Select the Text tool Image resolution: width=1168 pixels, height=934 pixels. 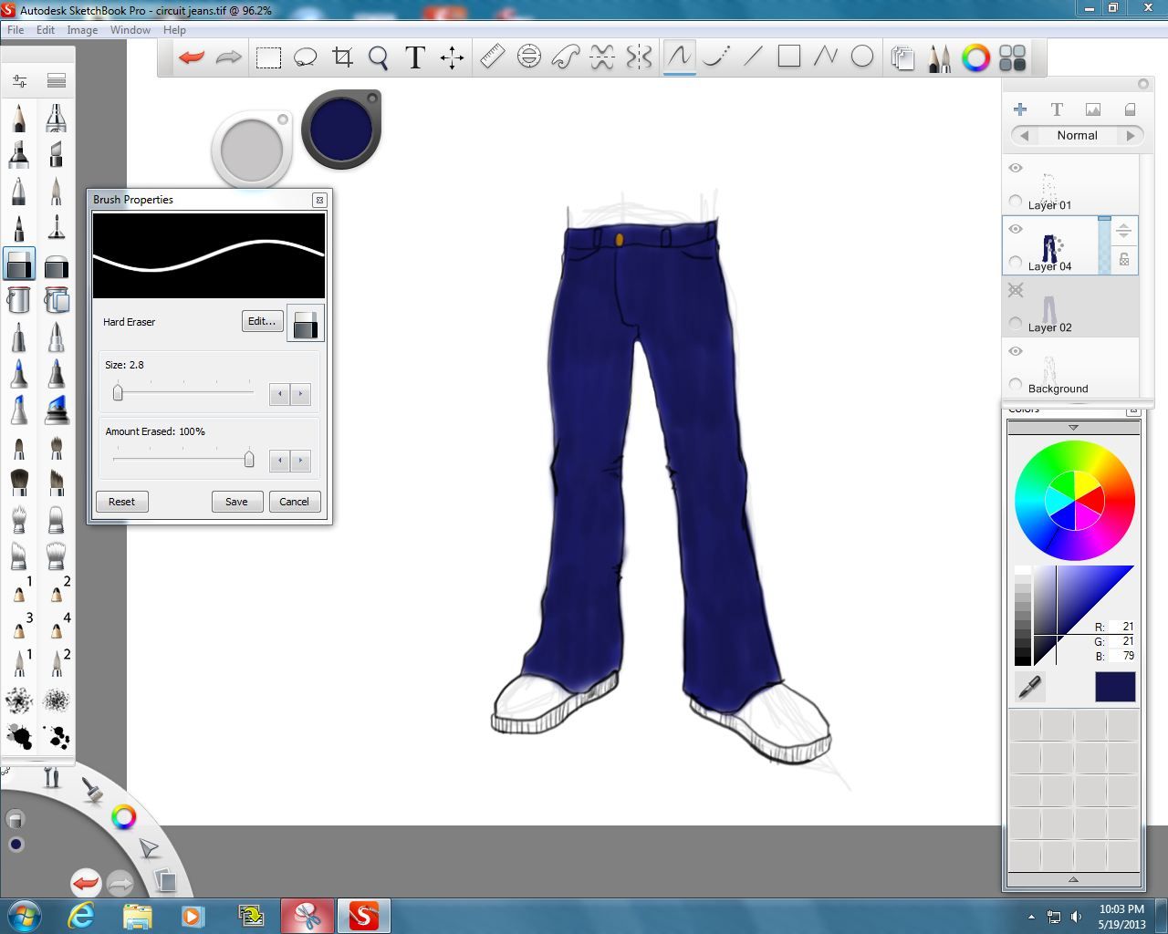(414, 57)
